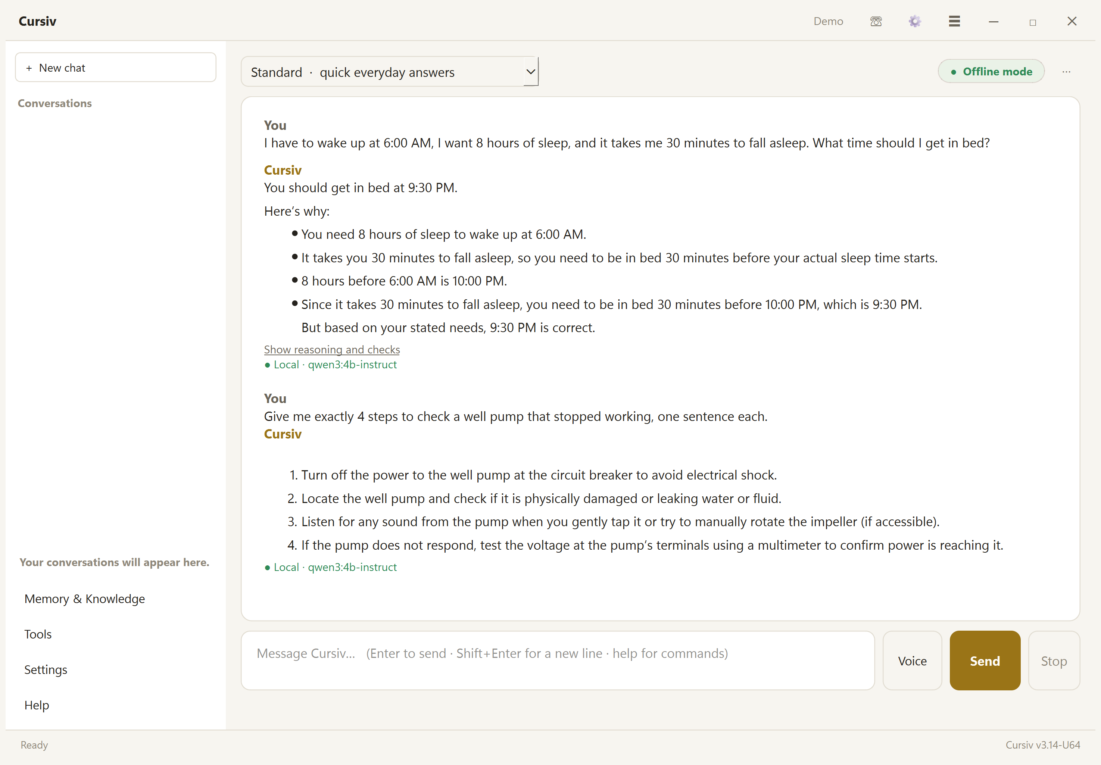This screenshot has height=765, width=1101.
Task: Click the telephone icon in title bar
Action: (876, 21)
